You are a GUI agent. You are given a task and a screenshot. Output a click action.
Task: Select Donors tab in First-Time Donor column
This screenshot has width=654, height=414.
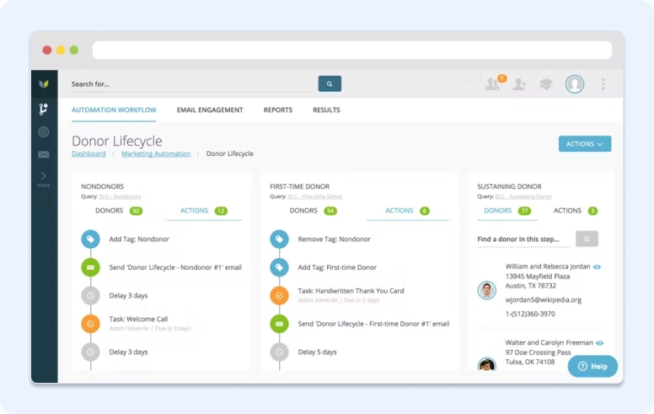pos(314,211)
